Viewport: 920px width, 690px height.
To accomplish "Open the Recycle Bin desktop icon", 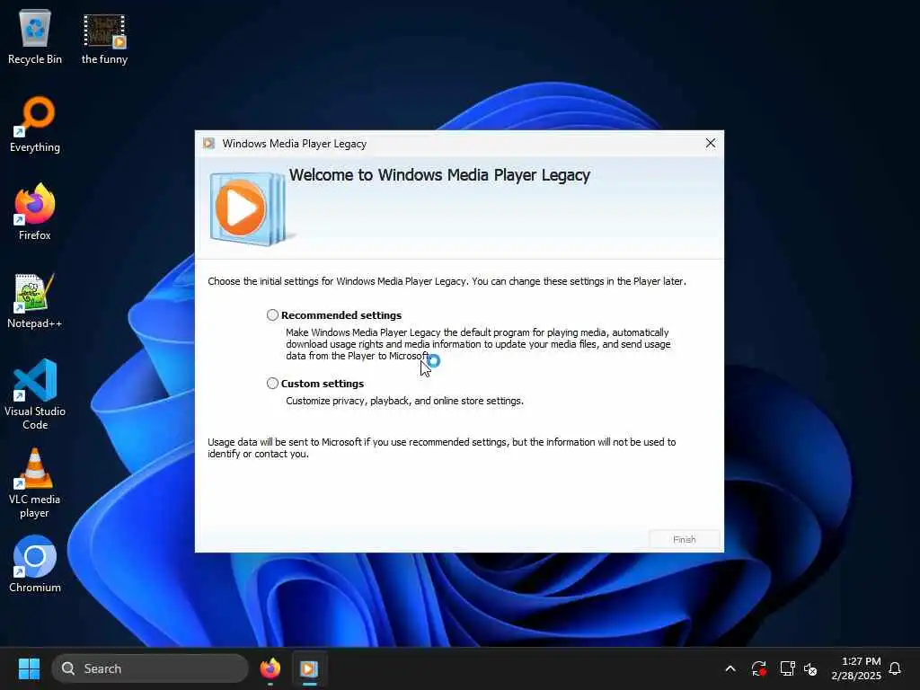I will pyautogui.click(x=35, y=37).
